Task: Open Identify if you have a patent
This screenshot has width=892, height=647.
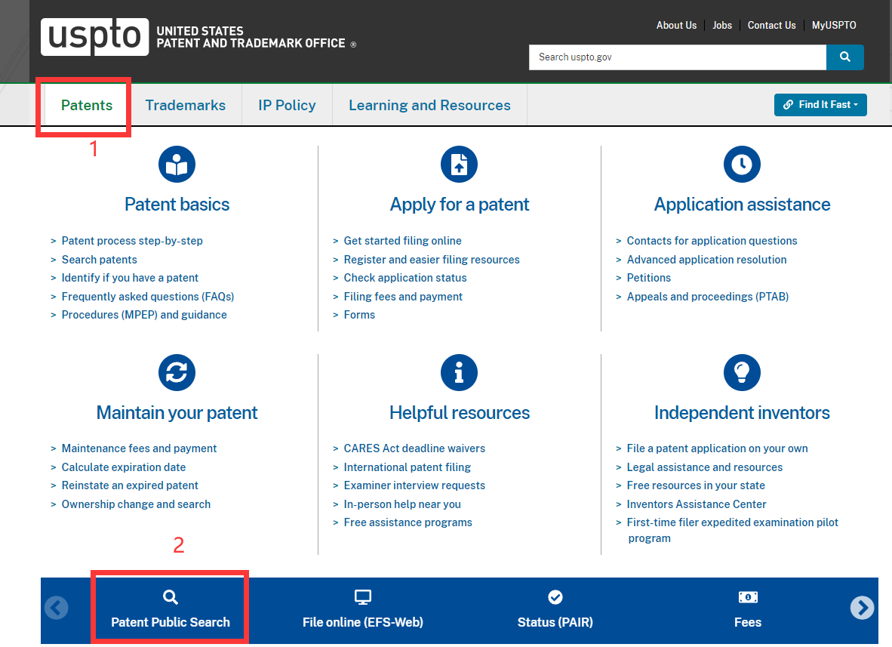Action: (x=130, y=278)
